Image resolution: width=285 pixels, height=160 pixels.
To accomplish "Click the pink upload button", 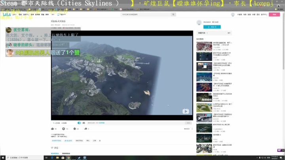I will [x=274, y=14].
